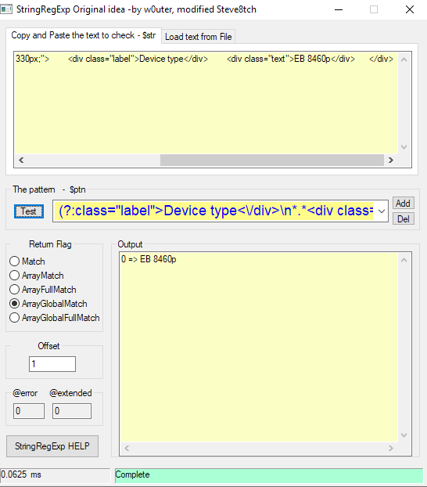Add the current pattern with Add button
Viewport: 427px width, 487px height.
403,204
